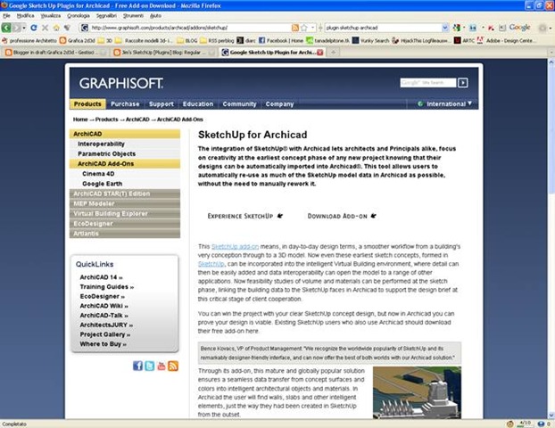Expand the search box suggestions dropdown
The height and width of the screenshot is (428, 555).
tap(445, 28)
